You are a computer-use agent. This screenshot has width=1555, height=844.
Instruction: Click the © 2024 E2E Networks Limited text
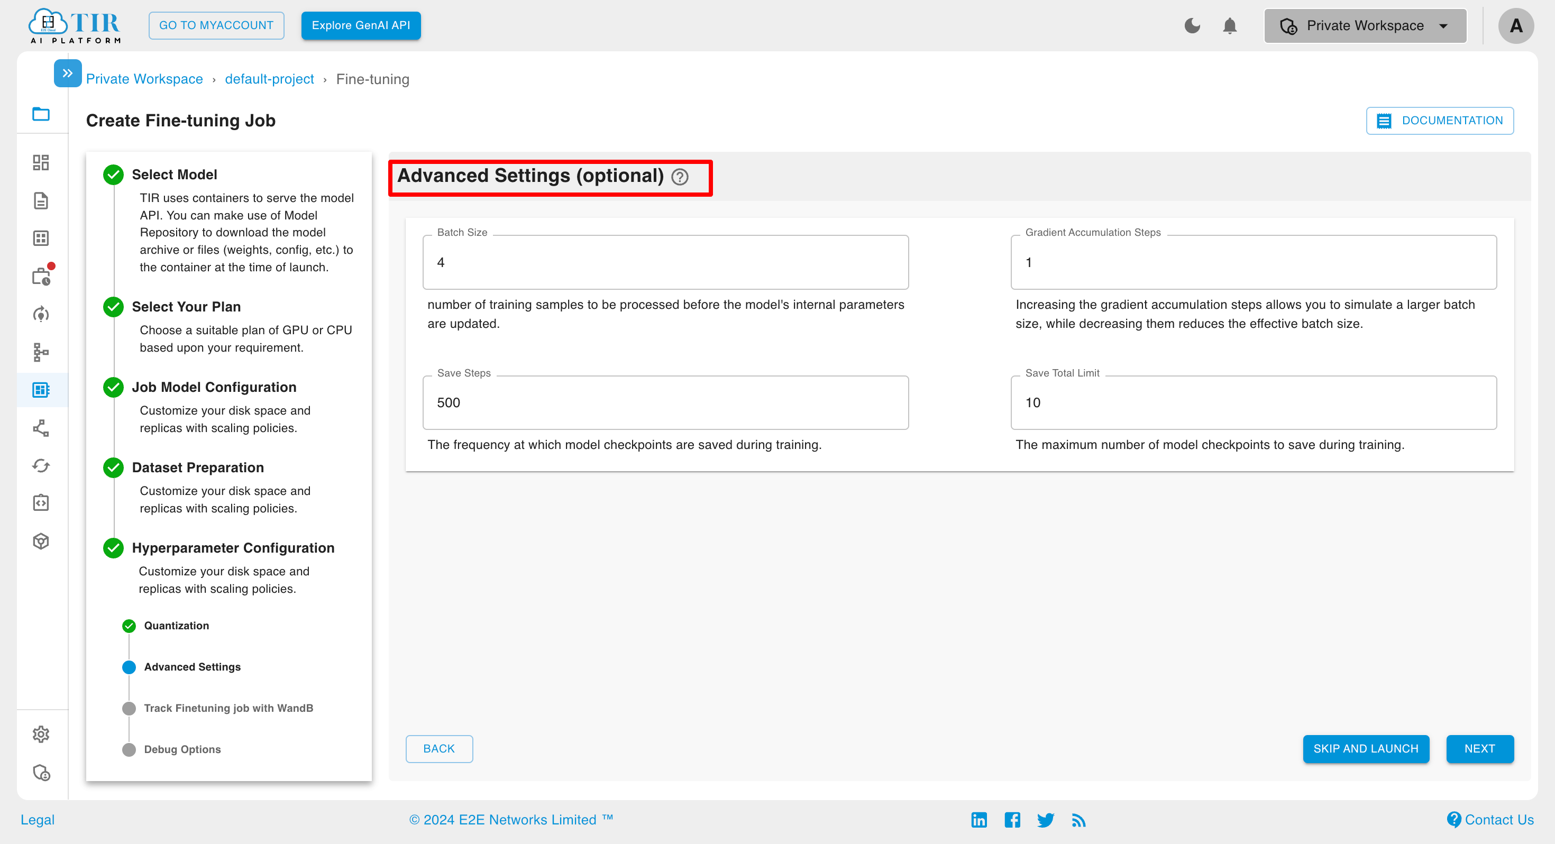click(511, 819)
